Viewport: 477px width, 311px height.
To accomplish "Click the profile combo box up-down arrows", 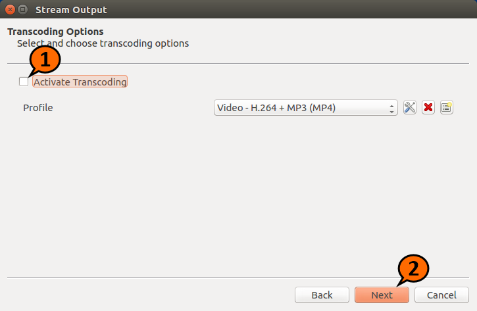I will point(392,108).
